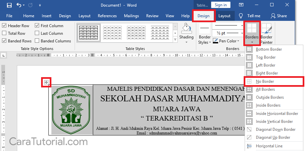Open the Pen Color dropdown arrow
Screen dimensions: 306x151
coord(238,41)
